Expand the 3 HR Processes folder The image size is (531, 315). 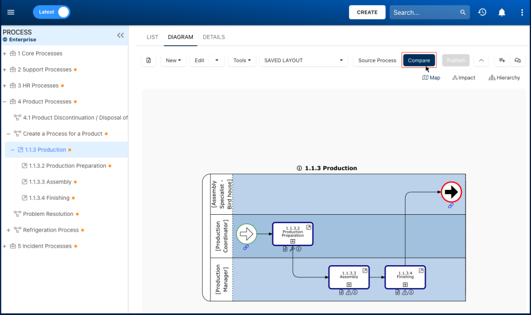click(4, 85)
